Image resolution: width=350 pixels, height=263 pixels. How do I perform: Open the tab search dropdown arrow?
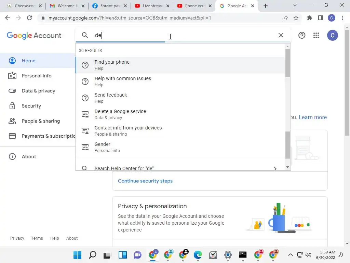coord(295,5)
